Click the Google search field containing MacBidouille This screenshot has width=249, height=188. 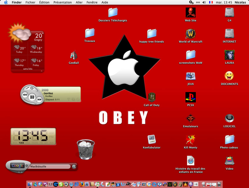(50, 167)
